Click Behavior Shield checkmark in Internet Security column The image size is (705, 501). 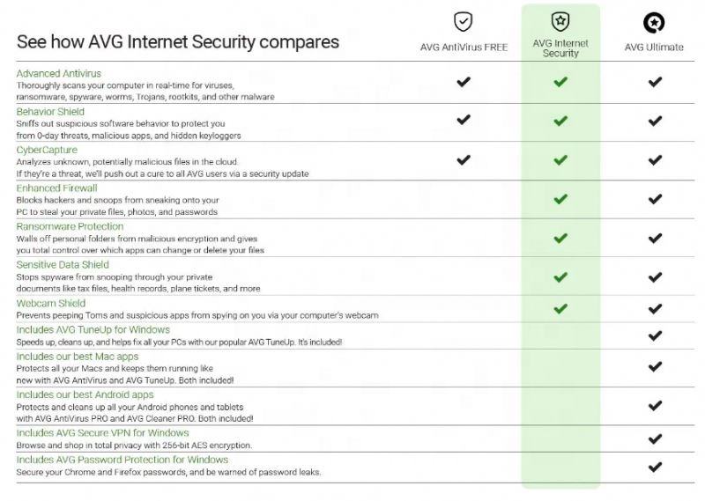[560, 122]
